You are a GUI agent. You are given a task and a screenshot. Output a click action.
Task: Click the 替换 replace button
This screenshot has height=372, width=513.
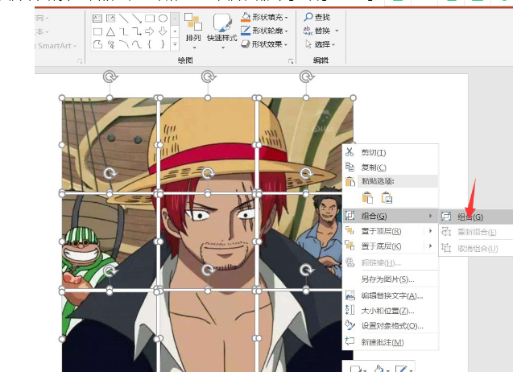pos(316,31)
